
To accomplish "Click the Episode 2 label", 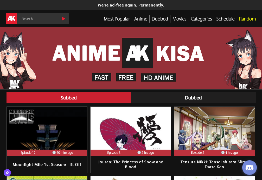I will pos(197,153).
